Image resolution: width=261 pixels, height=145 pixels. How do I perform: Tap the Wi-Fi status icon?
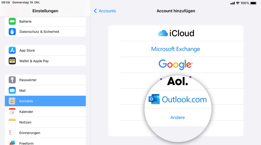click(238, 3)
